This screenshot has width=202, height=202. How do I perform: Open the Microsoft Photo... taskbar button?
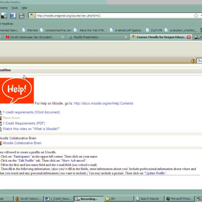pyautogui.click(x=179, y=199)
